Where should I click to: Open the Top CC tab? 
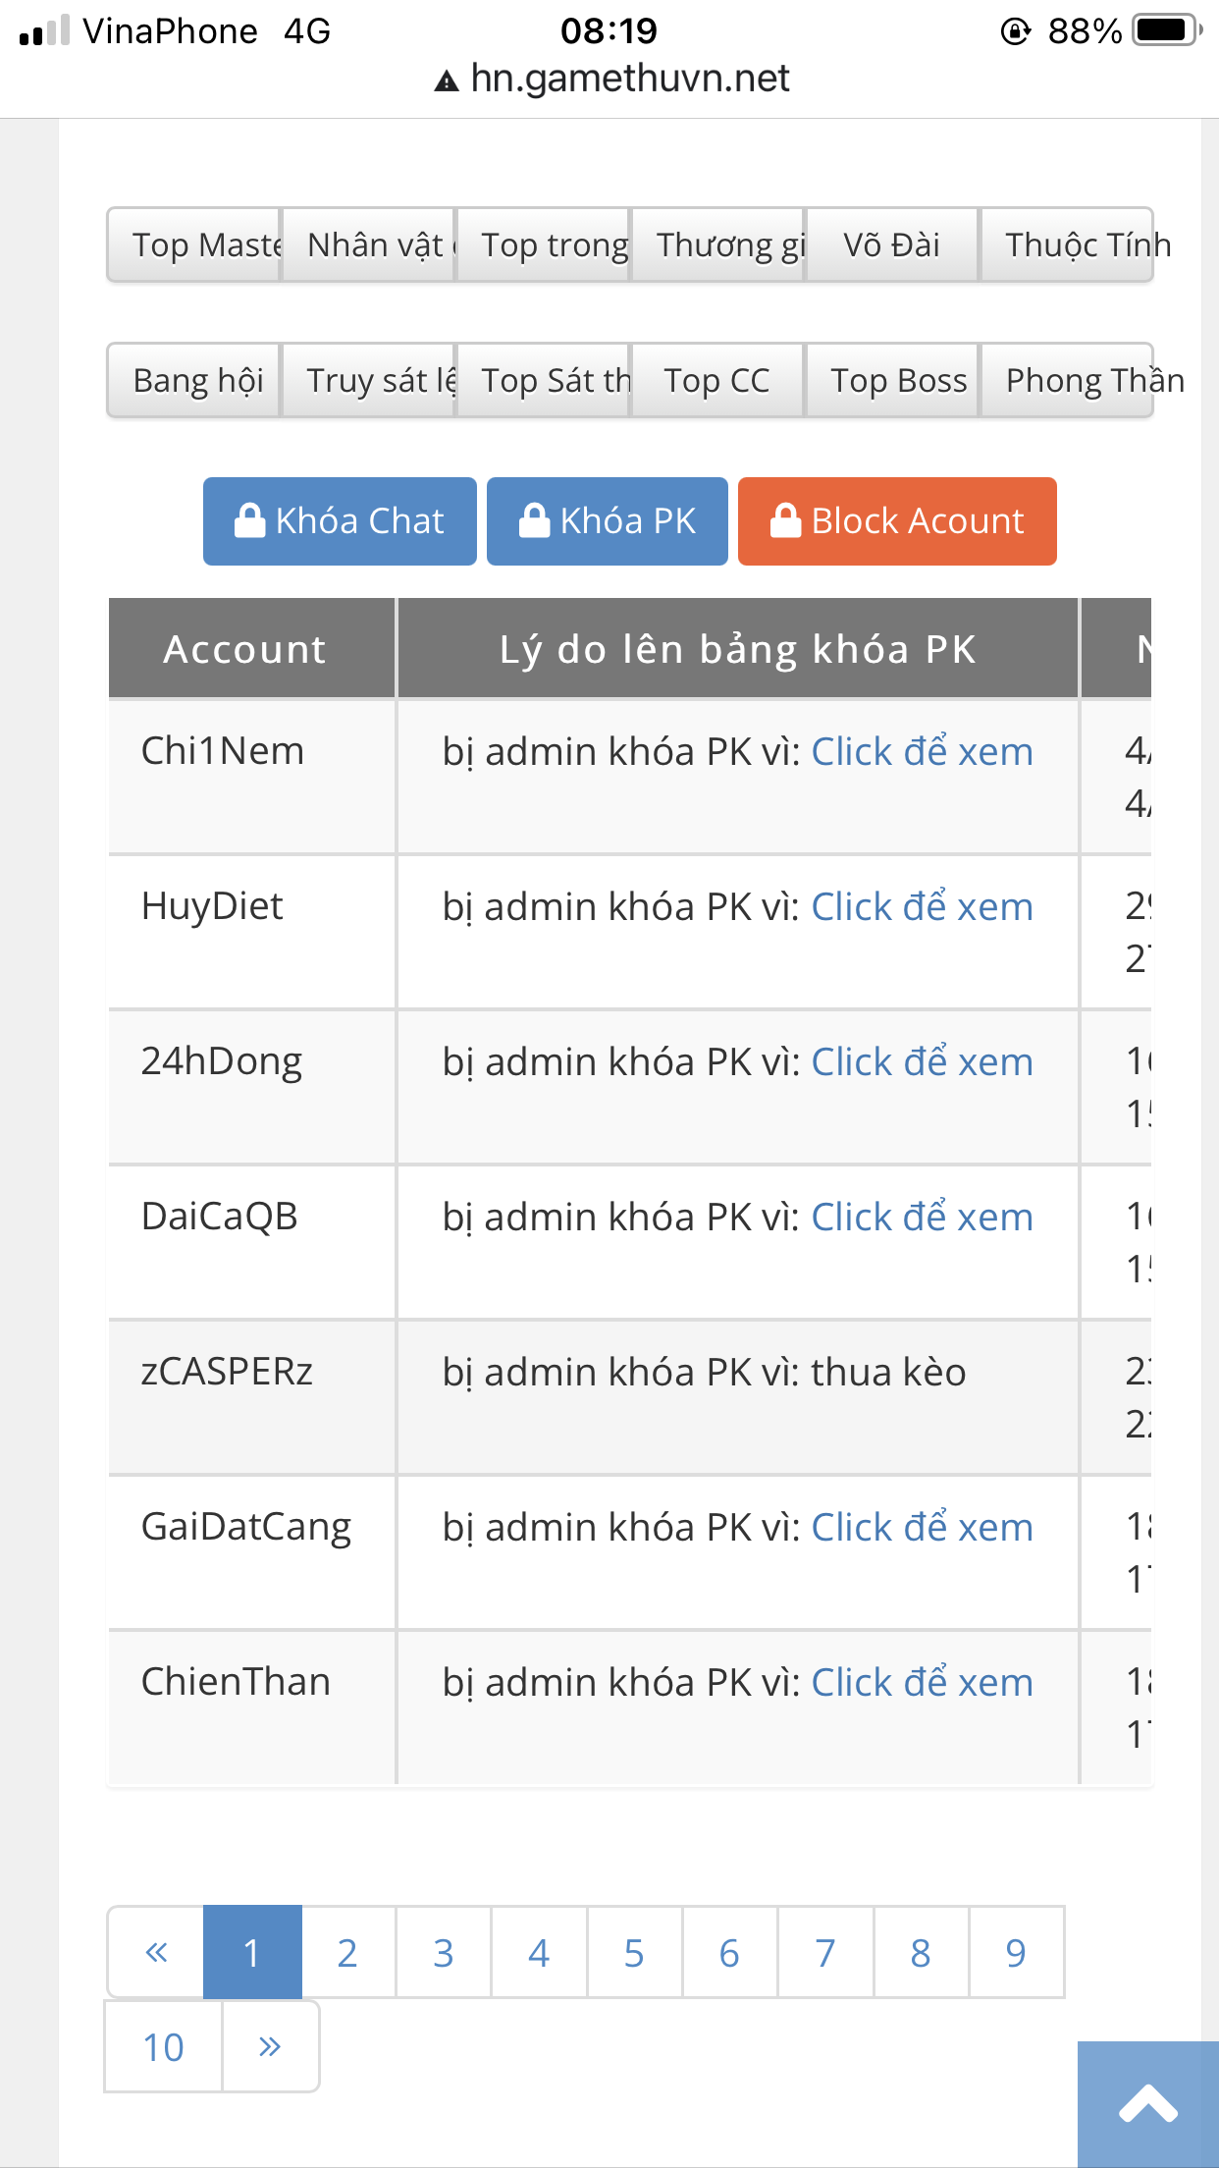click(716, 380)
